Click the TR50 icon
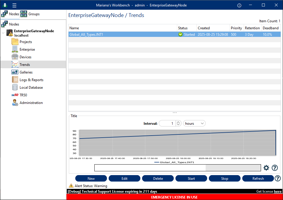Viewport: 283px width, 200px height. tap(15, 95)
